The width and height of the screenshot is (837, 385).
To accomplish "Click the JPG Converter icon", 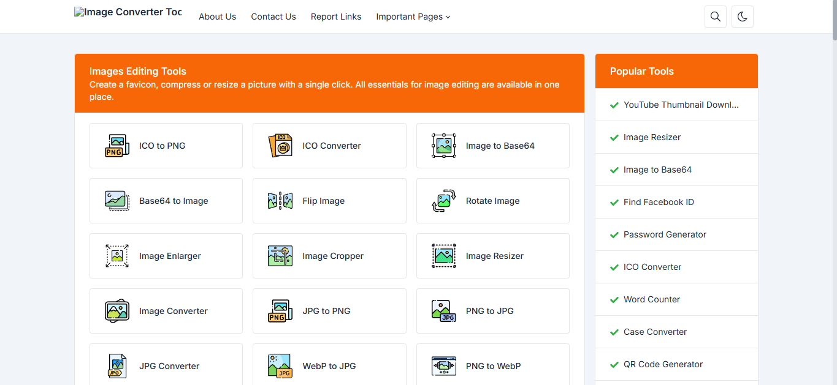I will coord(117,366).
